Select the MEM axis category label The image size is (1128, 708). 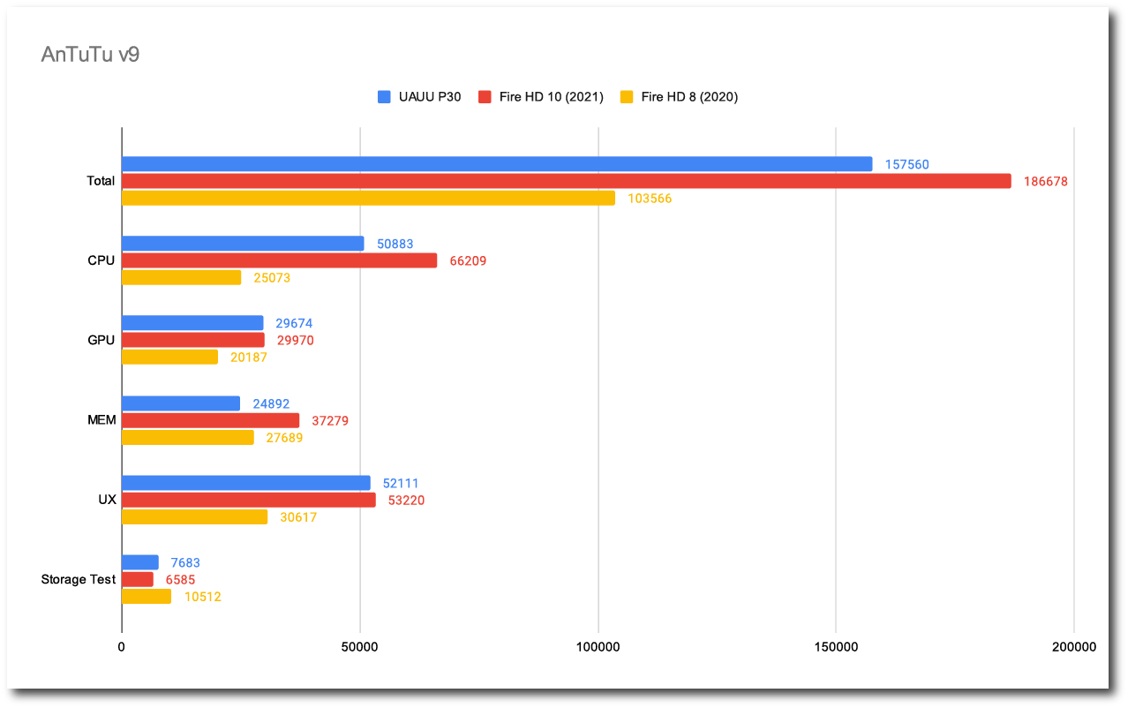coord(102,420)
